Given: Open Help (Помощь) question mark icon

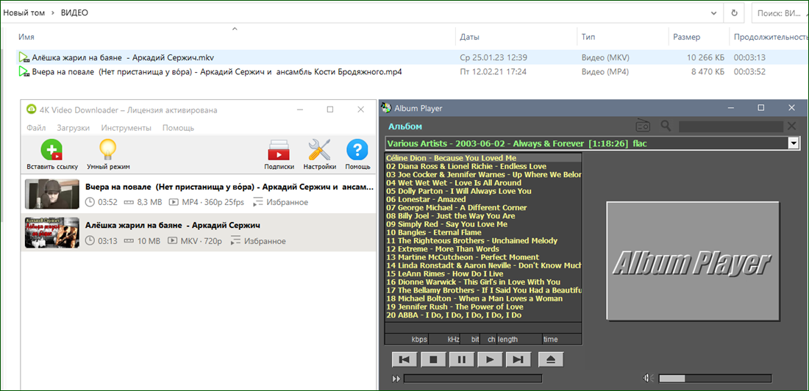Looking at the screenshot, I should tap(357, 151).
